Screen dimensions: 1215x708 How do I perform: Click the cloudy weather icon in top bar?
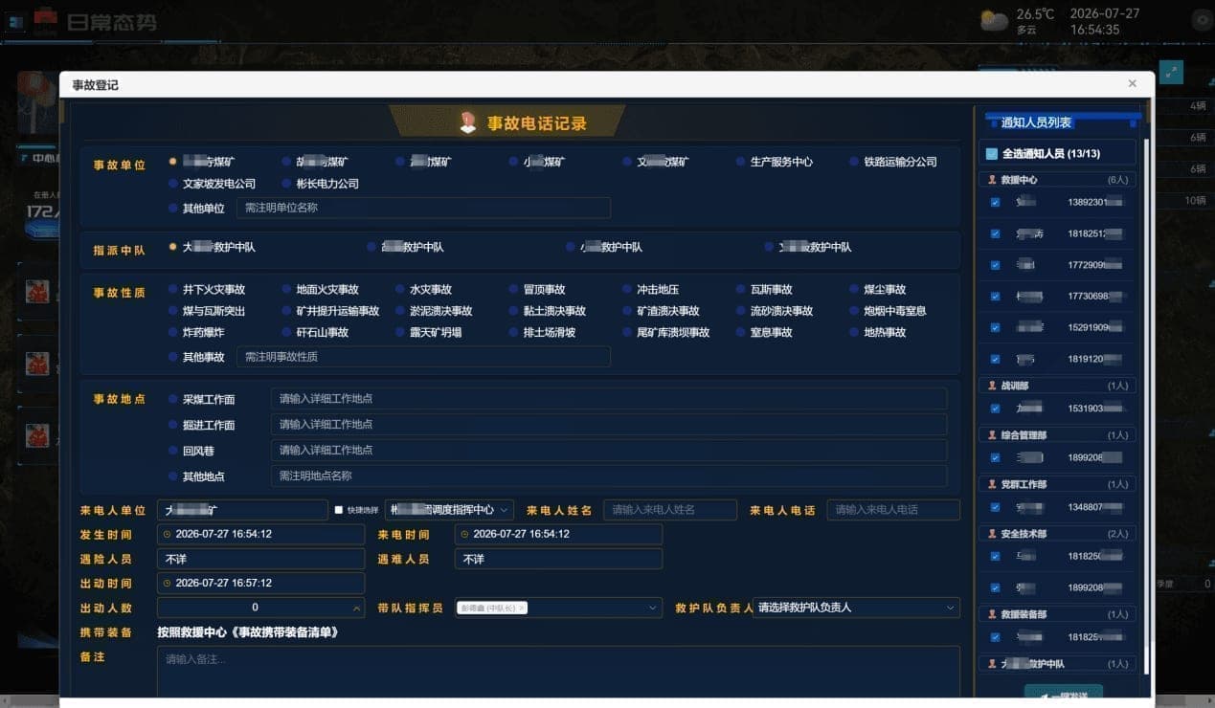click(994, 20)
